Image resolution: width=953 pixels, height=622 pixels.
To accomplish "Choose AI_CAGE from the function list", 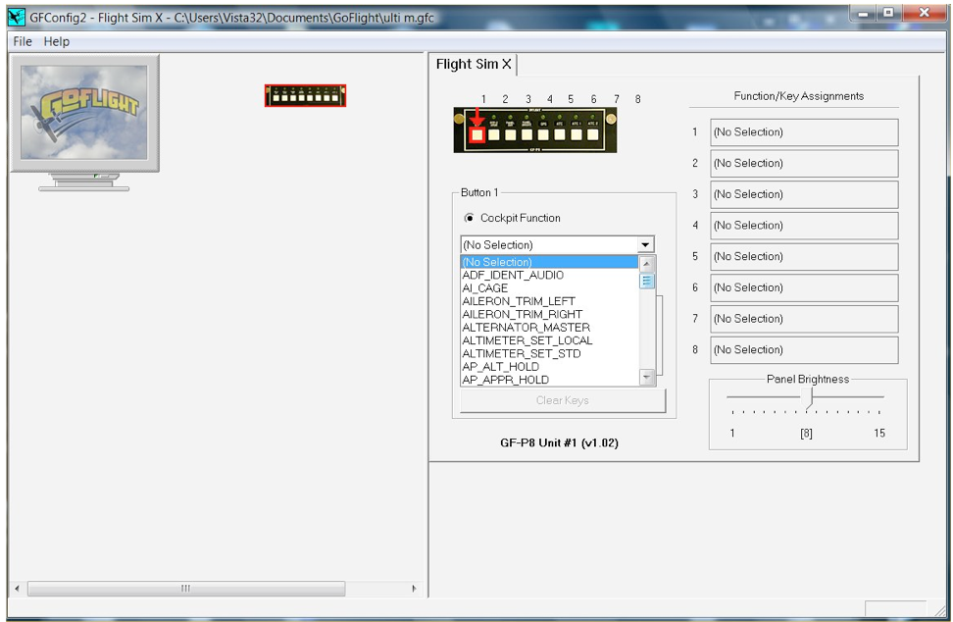I will click(x=549, y=288).
